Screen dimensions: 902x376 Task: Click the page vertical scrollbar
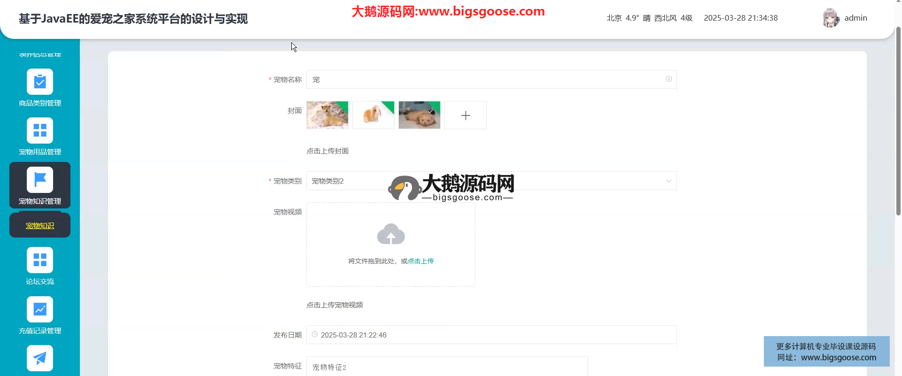coord(898,122)
